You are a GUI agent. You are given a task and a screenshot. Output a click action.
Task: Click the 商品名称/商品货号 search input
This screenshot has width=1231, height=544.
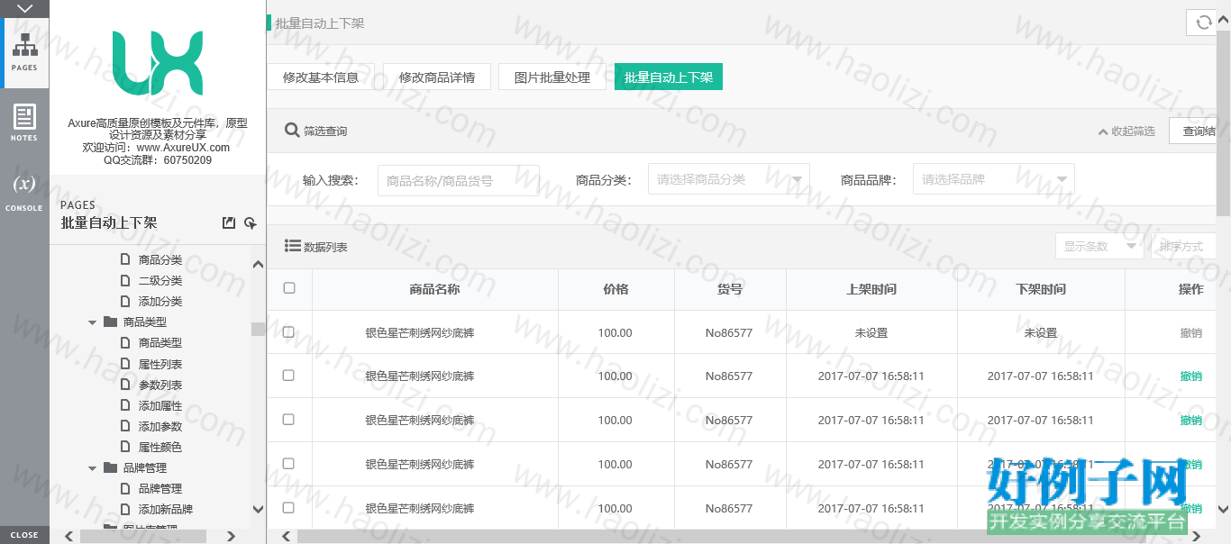[x=458, y=180]
